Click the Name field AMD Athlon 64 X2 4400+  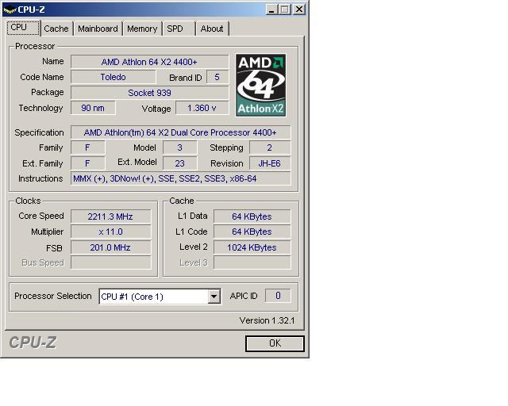(150, 62)
